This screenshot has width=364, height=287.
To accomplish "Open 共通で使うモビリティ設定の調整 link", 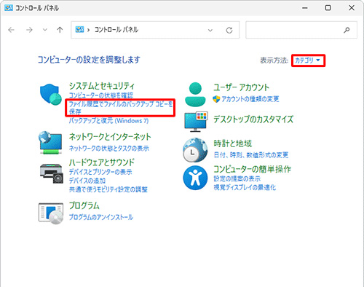I will click(x=108, y=189).
